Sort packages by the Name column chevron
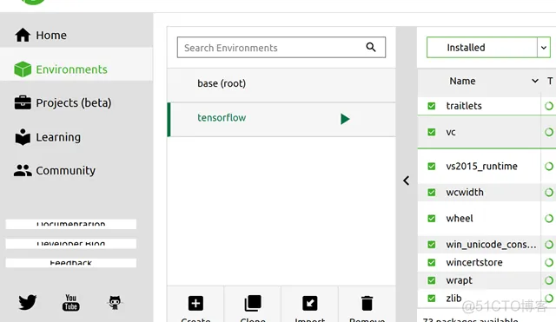 click(535, 81)
